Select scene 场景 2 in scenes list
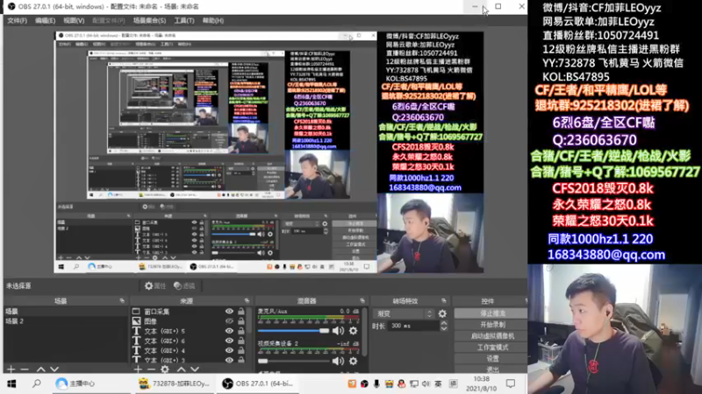Screen dimensions: 702x394 [66, 321]
